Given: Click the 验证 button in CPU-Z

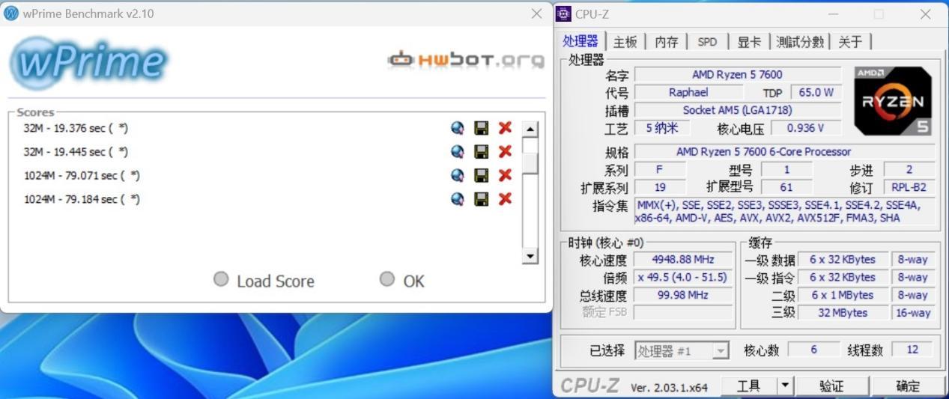Looking at the screenshot, I should point(831,386).
